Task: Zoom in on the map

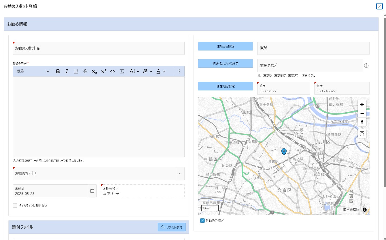Action: [x=362, y=104]
